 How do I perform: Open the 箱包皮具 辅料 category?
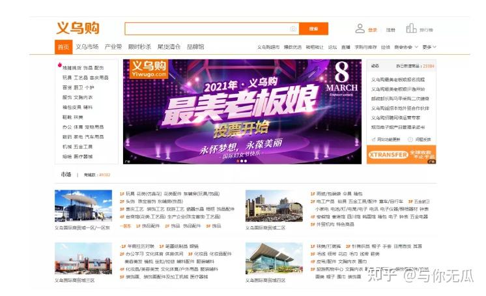click(x=78, y=108)
